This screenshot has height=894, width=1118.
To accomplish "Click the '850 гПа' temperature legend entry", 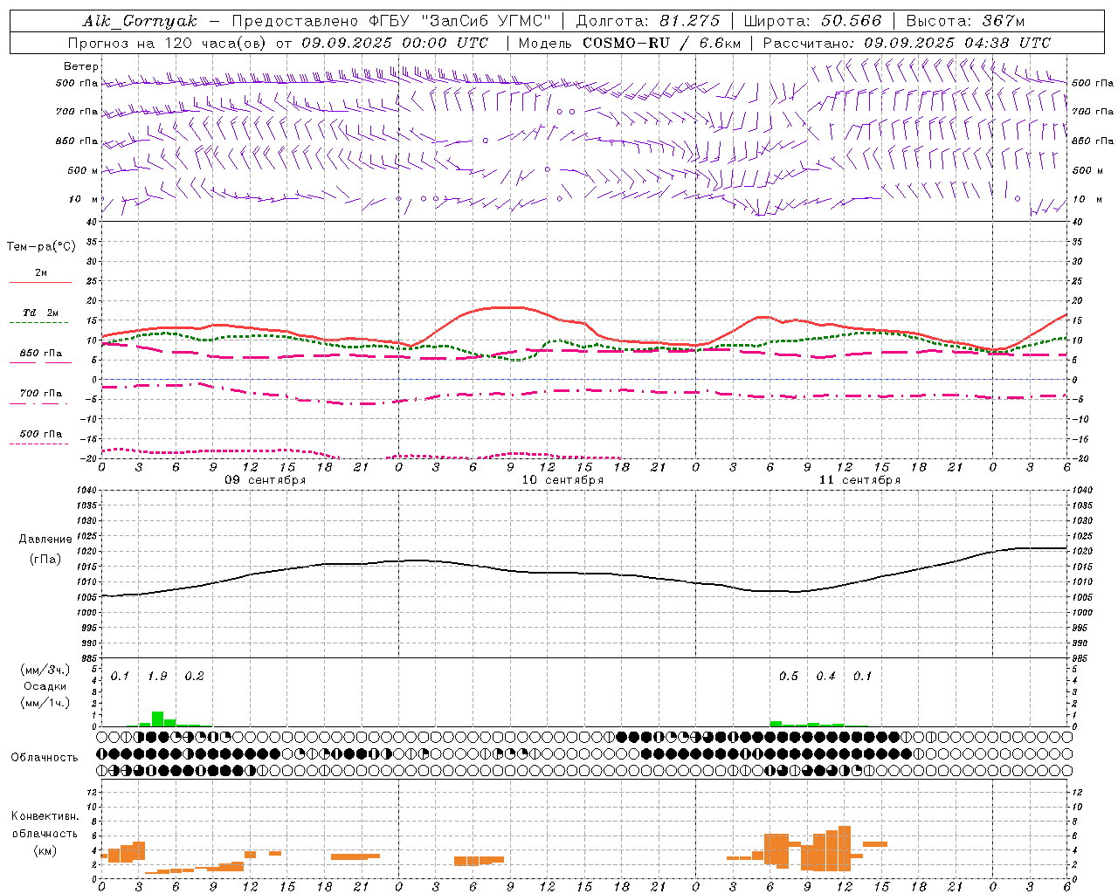I will click(x=41, y=354).
